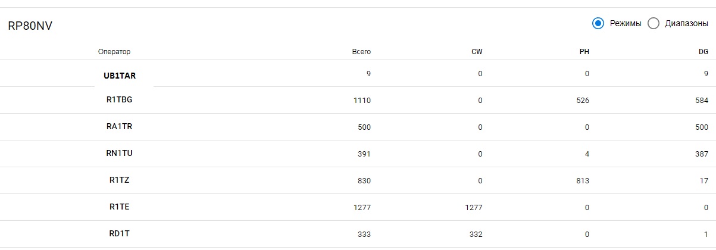This screenshot has width=716, height=250.
Task: Select the Режимы radio button
Action: point(598,24)
